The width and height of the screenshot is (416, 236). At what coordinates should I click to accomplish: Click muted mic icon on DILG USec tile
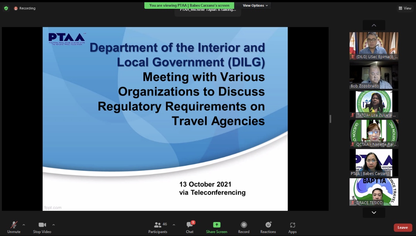(353, 57)
